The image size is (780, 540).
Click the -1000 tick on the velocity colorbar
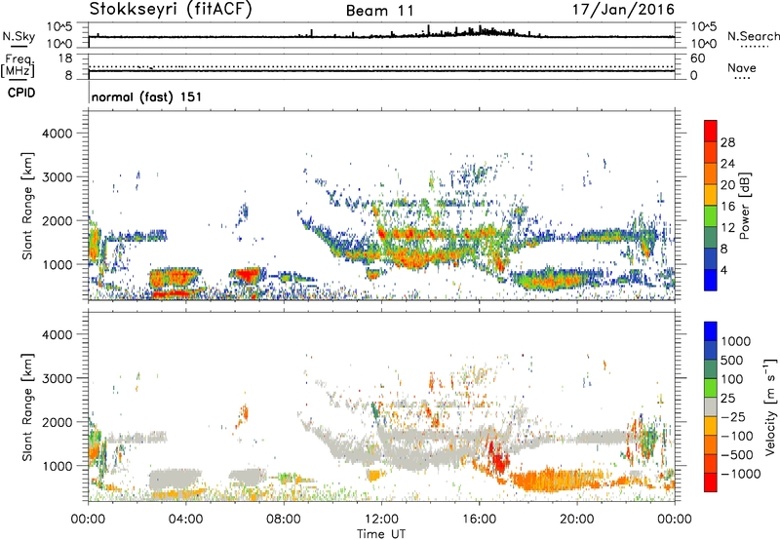click(x=741, y=474)
